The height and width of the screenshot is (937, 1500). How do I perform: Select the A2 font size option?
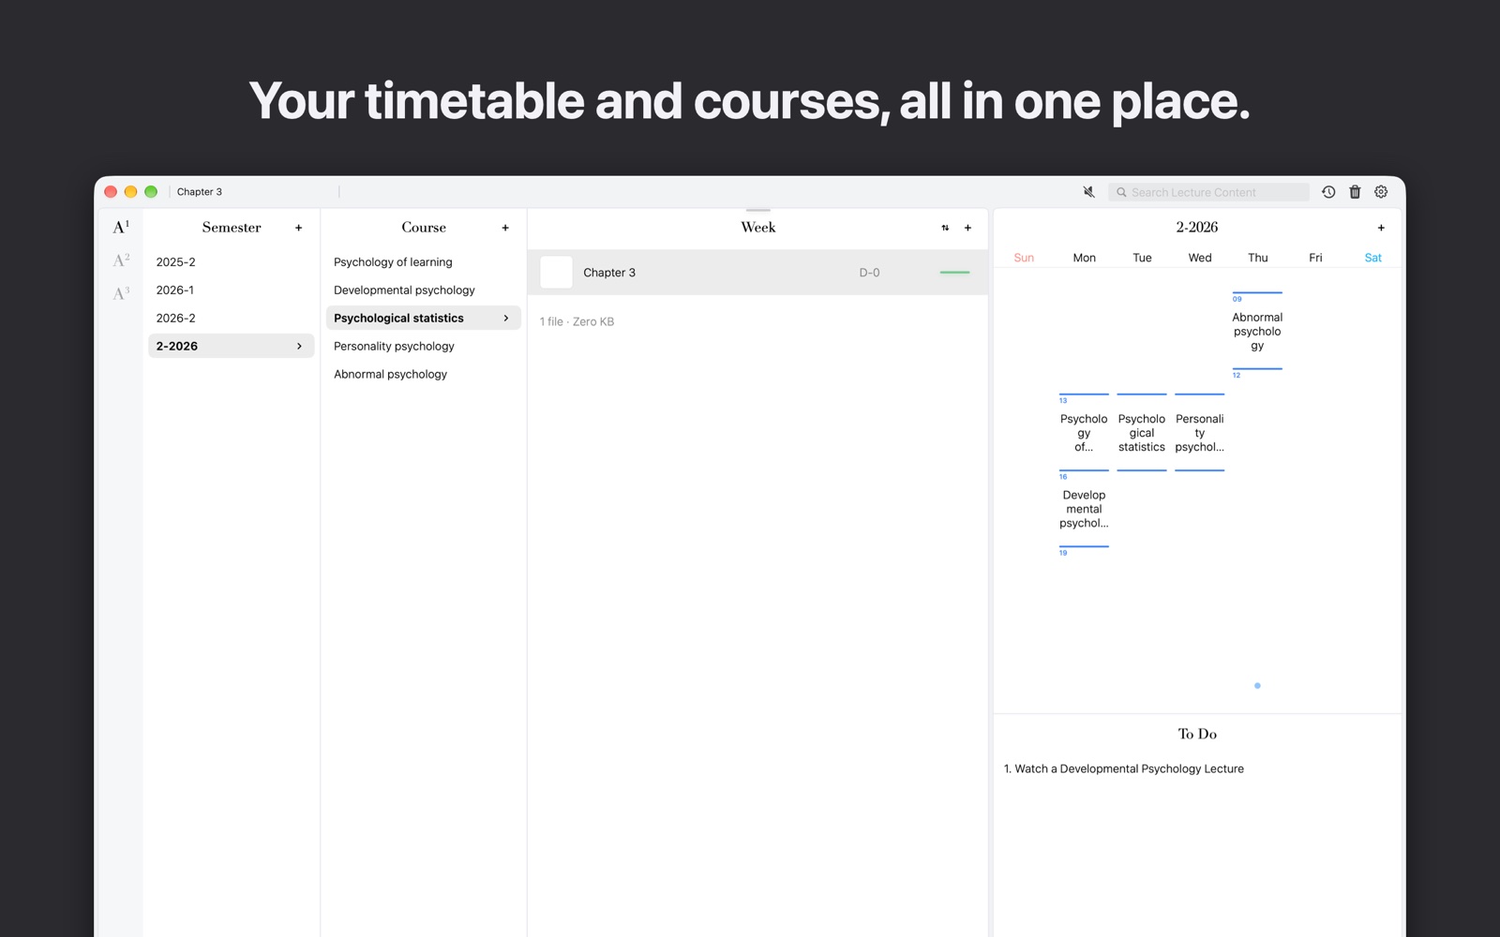(121, 260)
